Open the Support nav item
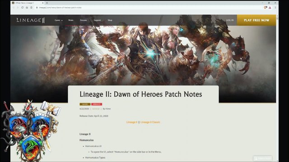This screenshot has width=289, height=162. point(97,20)
